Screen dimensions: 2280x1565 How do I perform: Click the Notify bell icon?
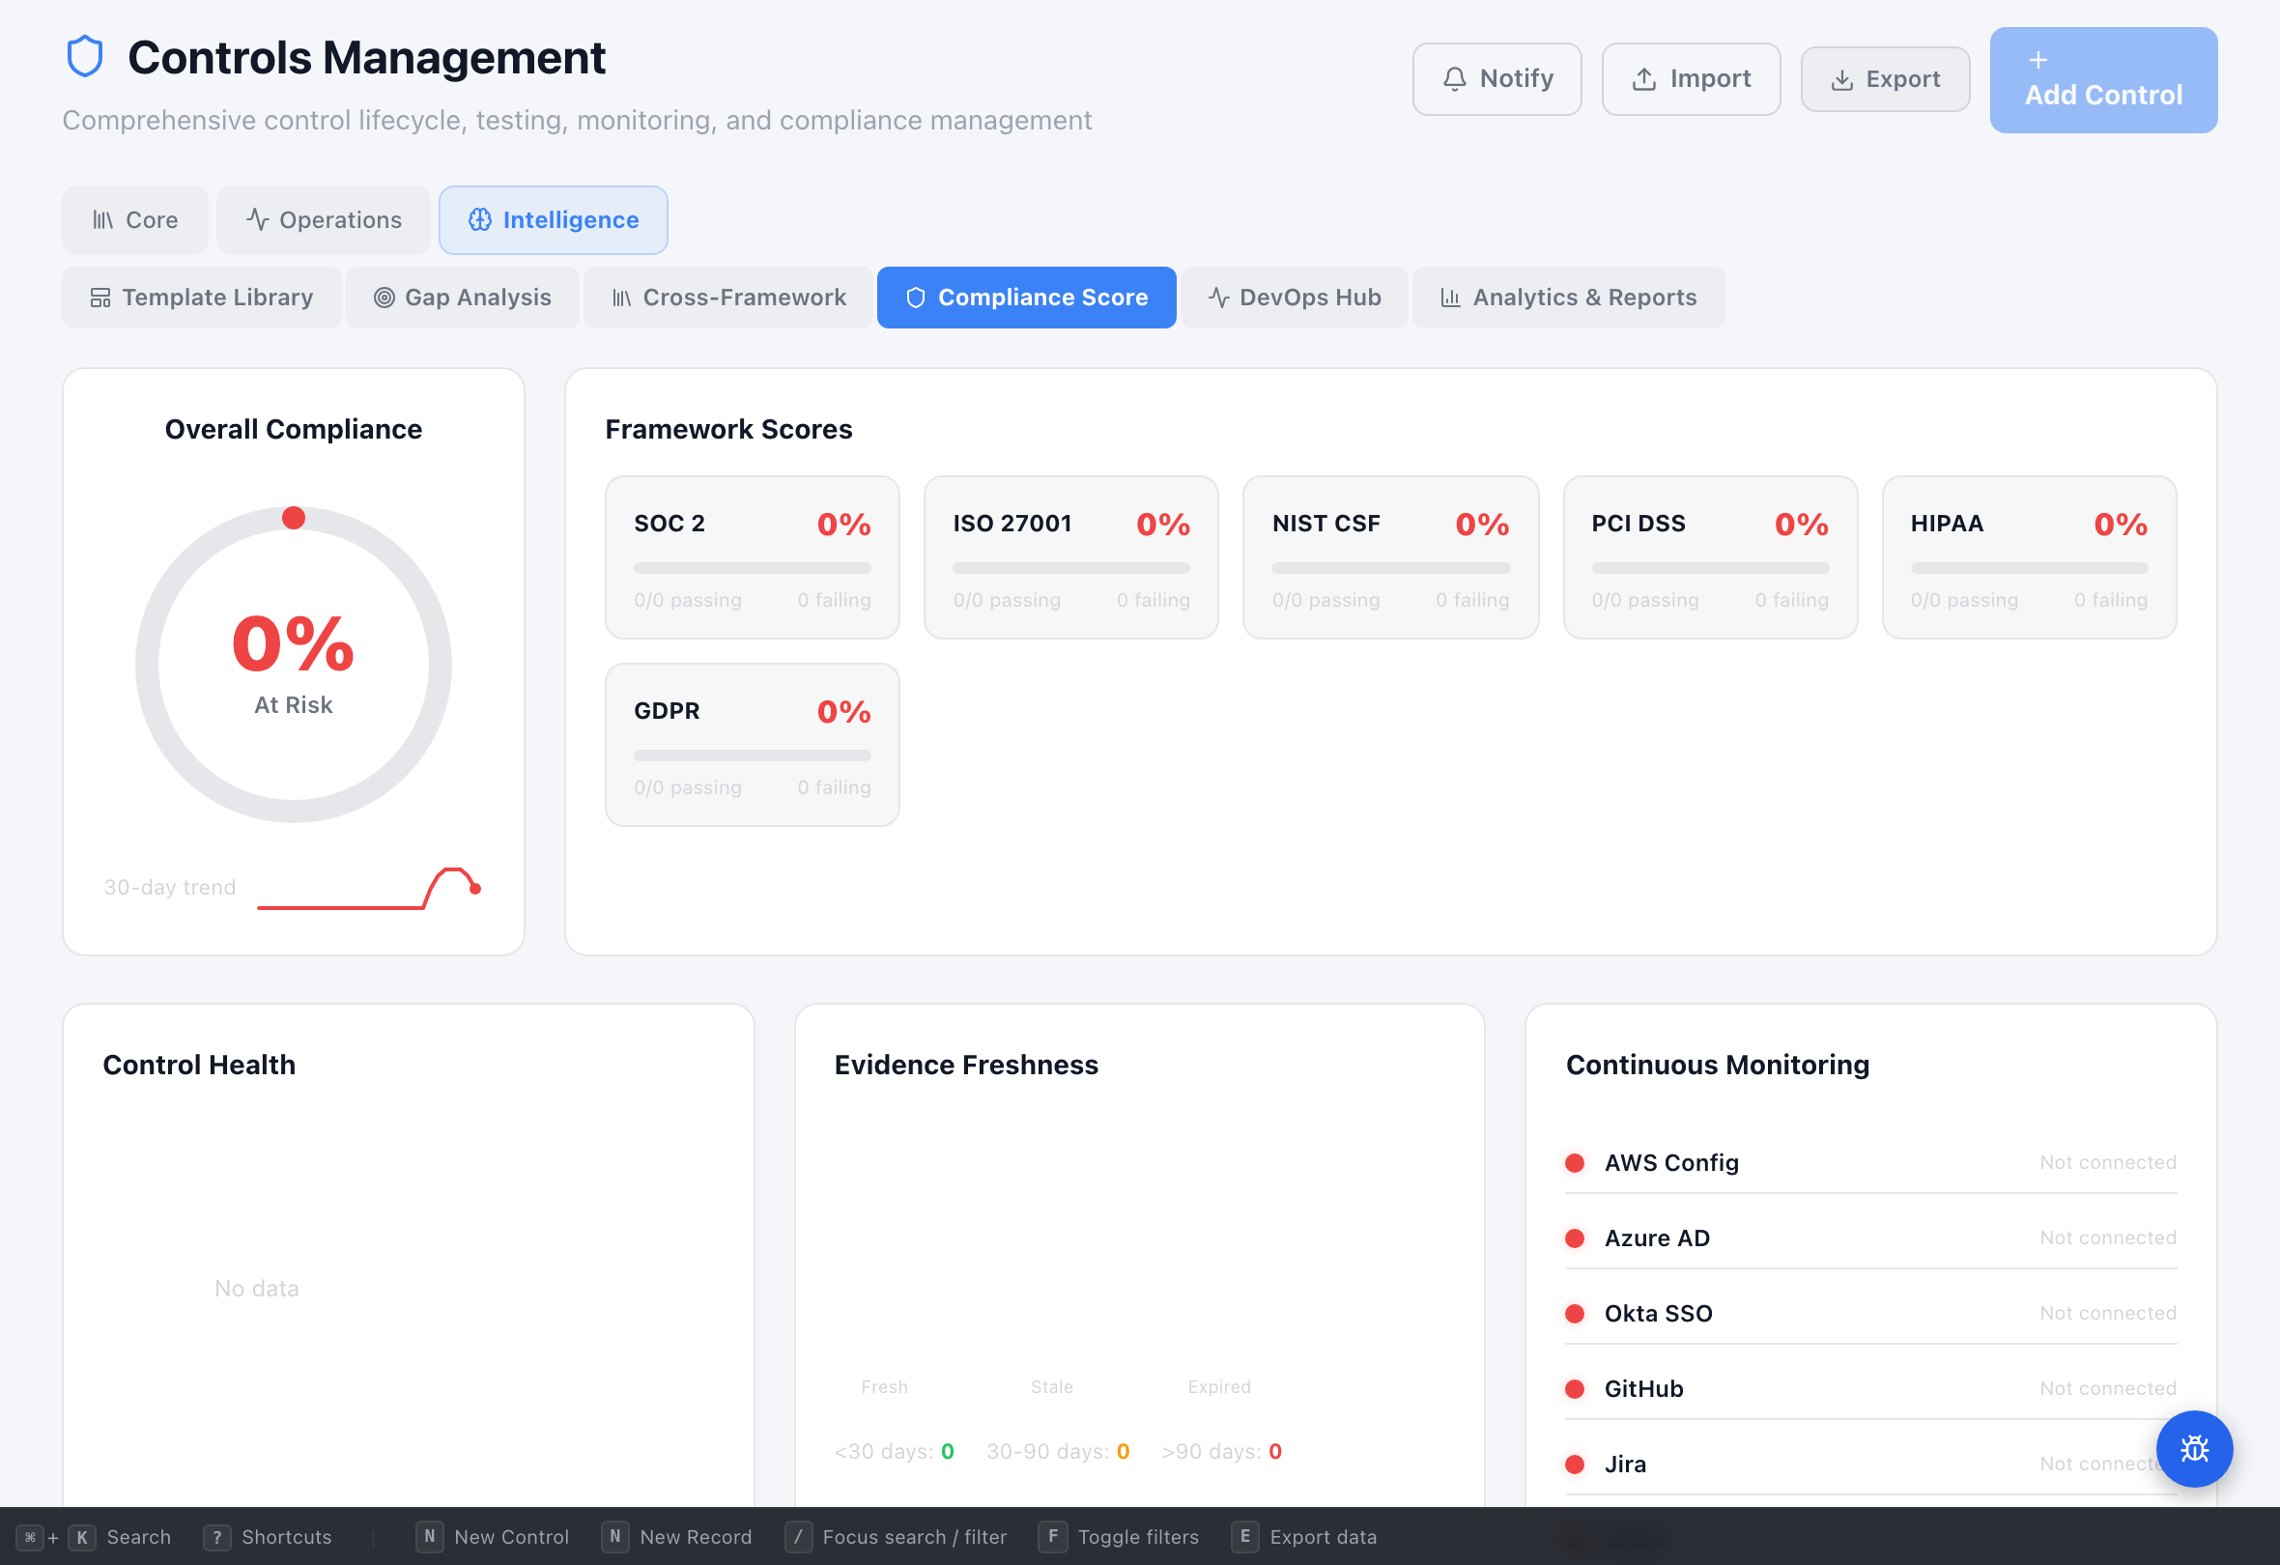coord(1455,78)
